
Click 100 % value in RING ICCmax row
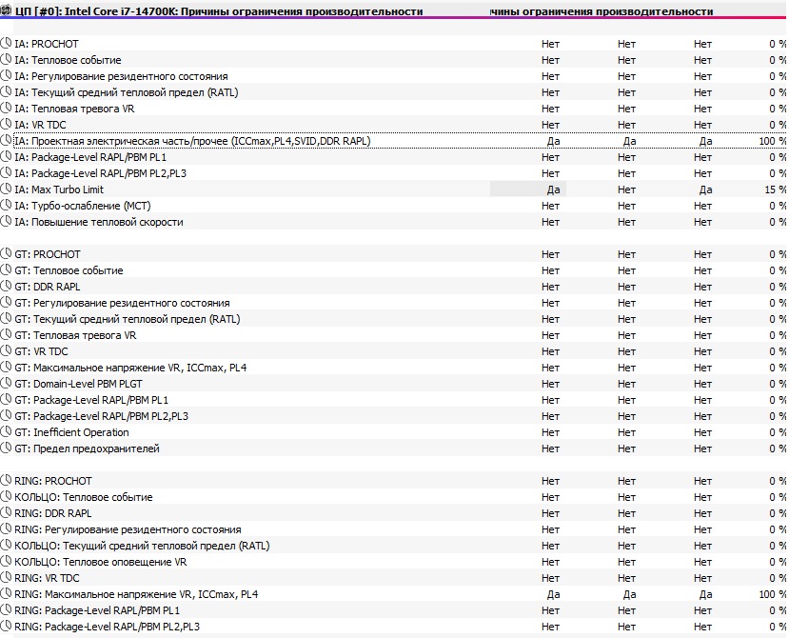click(x=773, y=594)
